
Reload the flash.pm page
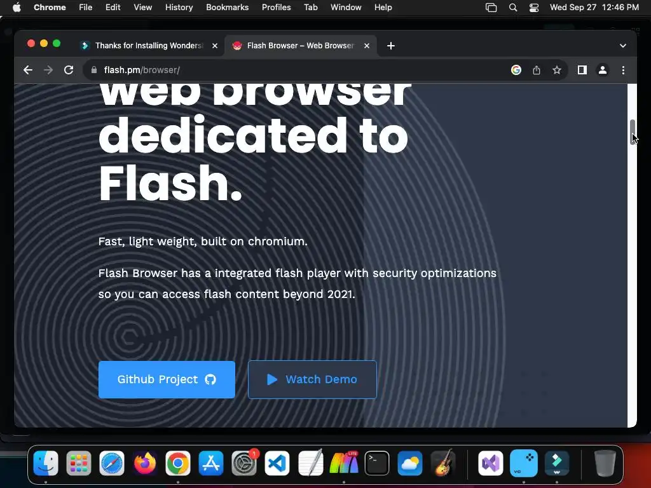click(x=69, y=70)
